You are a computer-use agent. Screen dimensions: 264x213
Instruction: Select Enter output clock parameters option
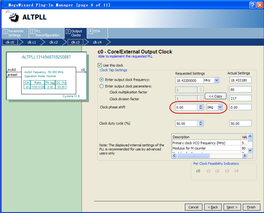(x=102, y=86)
